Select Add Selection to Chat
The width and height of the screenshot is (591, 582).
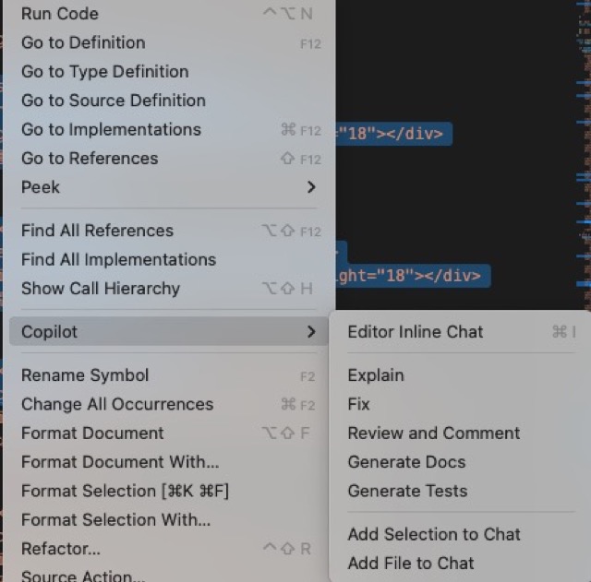click(x=462, y=535)
